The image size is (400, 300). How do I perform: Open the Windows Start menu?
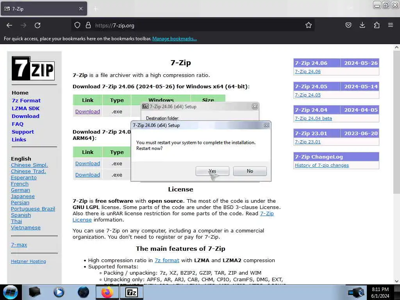point(11,292)
